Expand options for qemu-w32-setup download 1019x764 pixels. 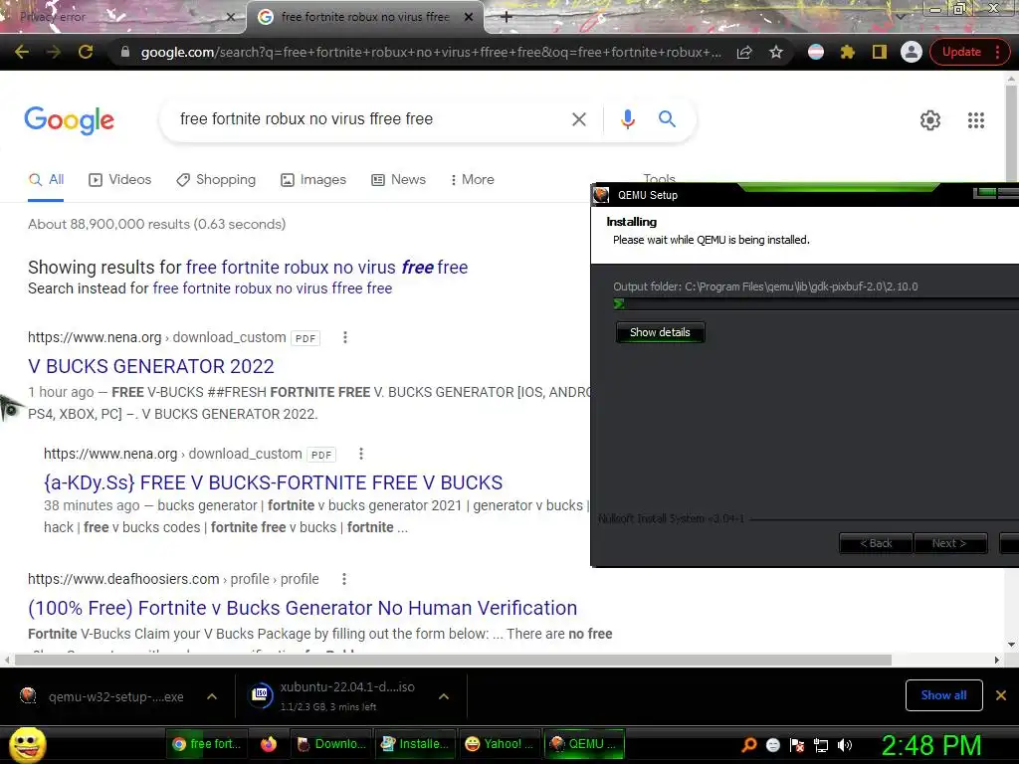pos(212,696)
